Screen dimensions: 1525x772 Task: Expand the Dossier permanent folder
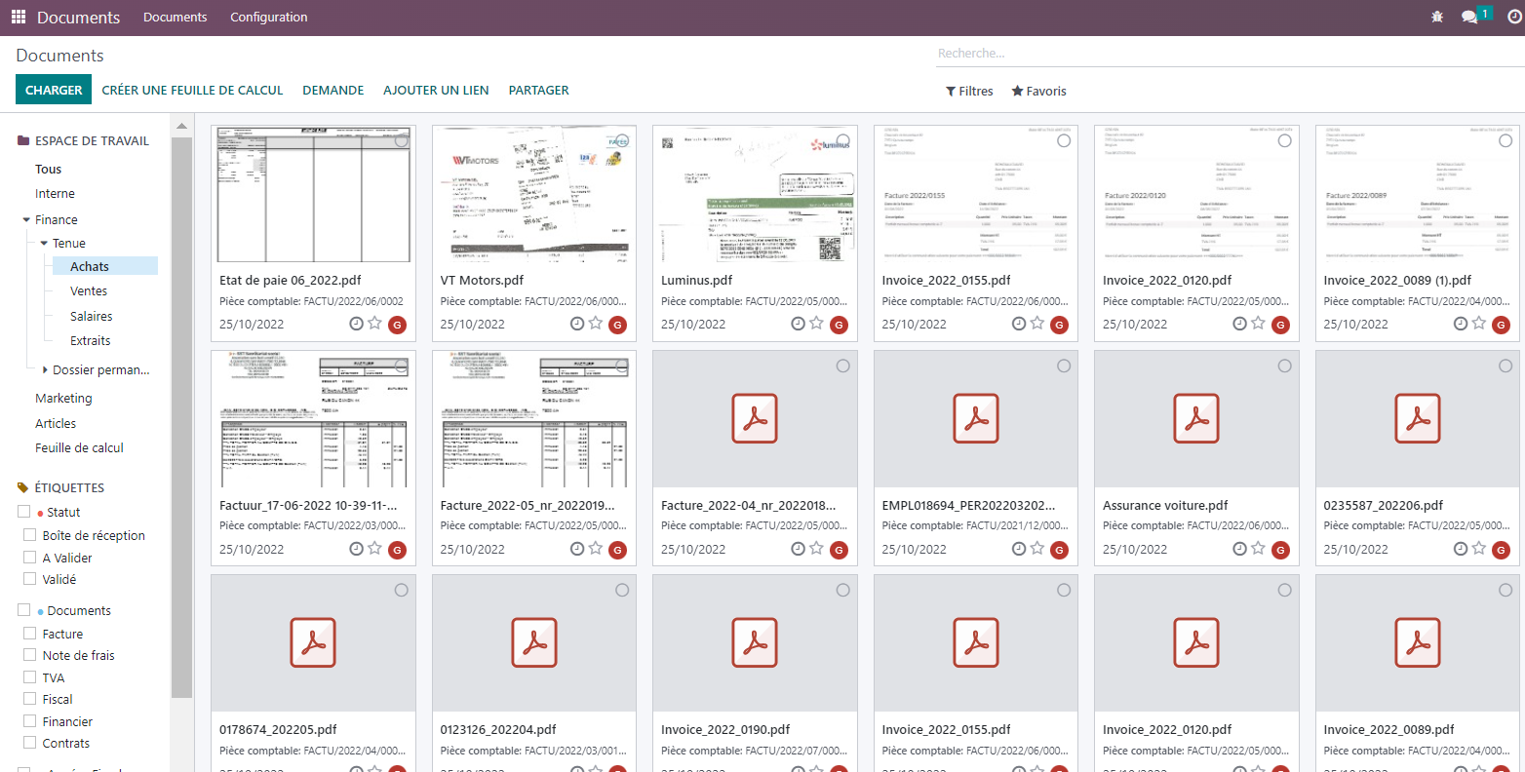click(x=45, y=369)
